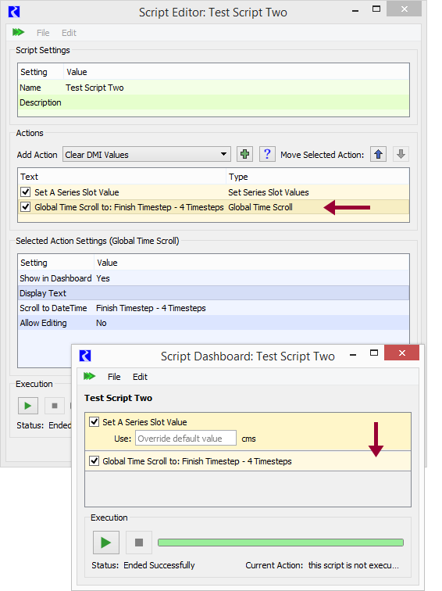
Task: Click the green plus Add Action icon
Action: click(244, 154)
